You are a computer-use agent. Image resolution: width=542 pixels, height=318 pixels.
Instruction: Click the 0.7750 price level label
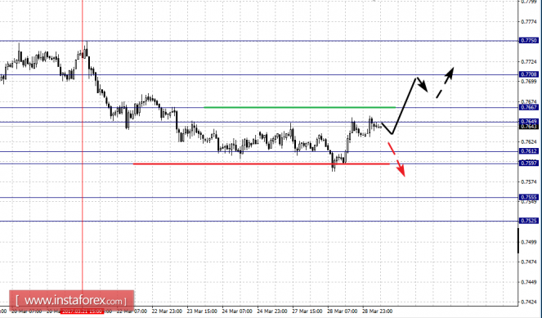(529, 41)
